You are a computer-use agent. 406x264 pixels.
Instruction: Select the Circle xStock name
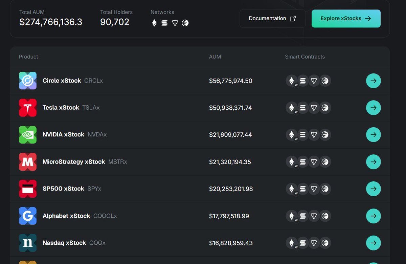pyautogui.click(x=62, y=81)
